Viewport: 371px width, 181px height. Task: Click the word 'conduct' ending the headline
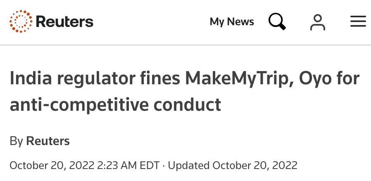pyautogui.click(x=188, y=105)
